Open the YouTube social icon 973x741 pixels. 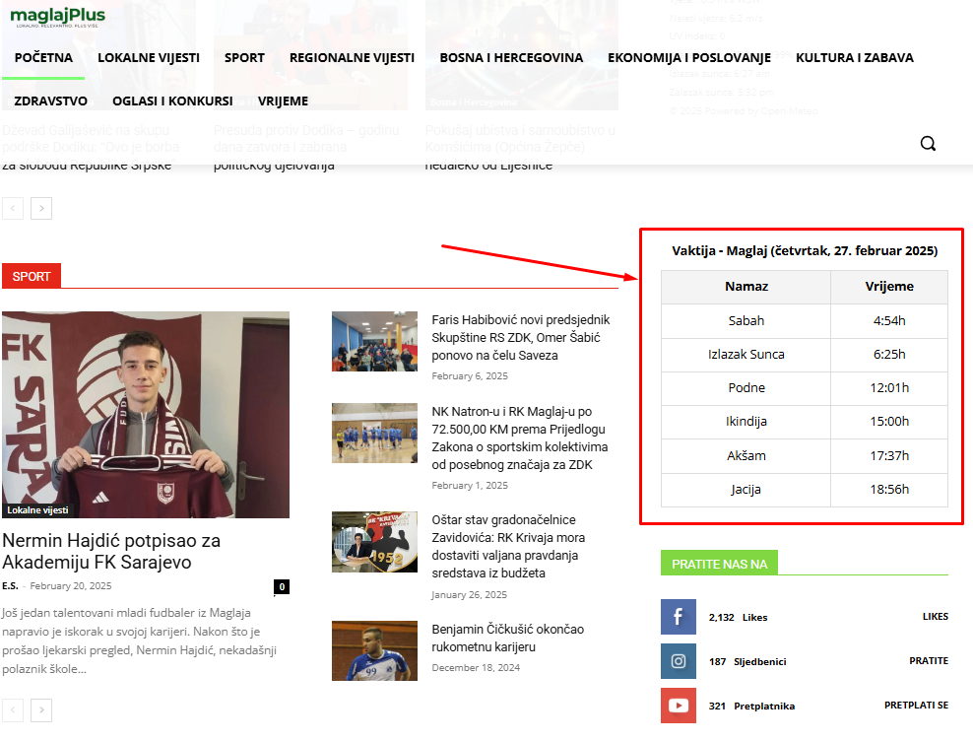(679, 706)
